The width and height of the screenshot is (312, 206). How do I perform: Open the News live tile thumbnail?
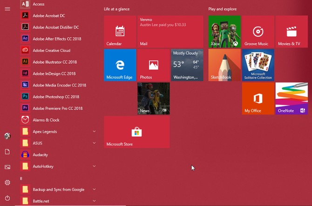pyautogui.click(x=153, y=99)
